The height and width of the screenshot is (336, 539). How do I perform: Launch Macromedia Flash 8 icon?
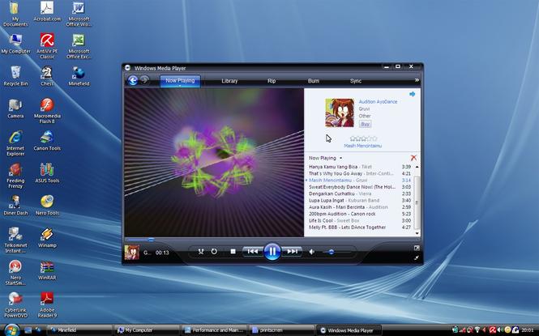(x=47, y=111)
